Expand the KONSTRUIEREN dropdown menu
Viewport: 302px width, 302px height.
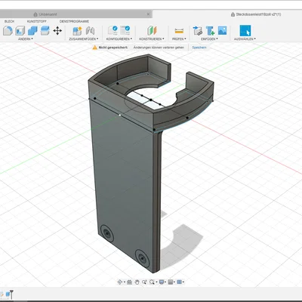[152, 39]
